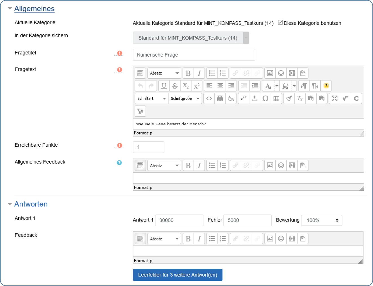
Task: Apply subscript formatting
Action: 186,86
